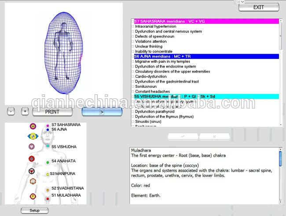The image size is (286, 216).
Task: Select the magenta S7 SAHASRARA dot
Action: click(48, 126)
